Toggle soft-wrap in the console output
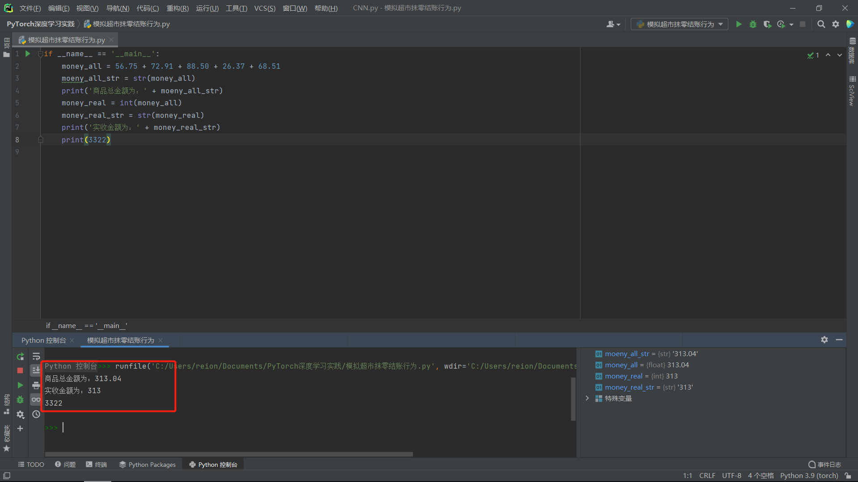Screen dimensions: 858x482 (x=36, y=357)
